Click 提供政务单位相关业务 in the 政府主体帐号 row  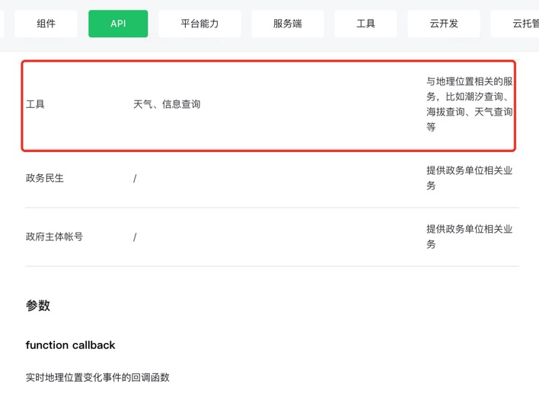(469, 236)
